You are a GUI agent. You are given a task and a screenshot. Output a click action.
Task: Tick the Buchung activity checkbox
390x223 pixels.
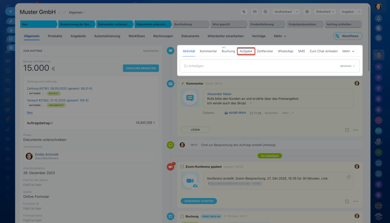coord(182,216)
